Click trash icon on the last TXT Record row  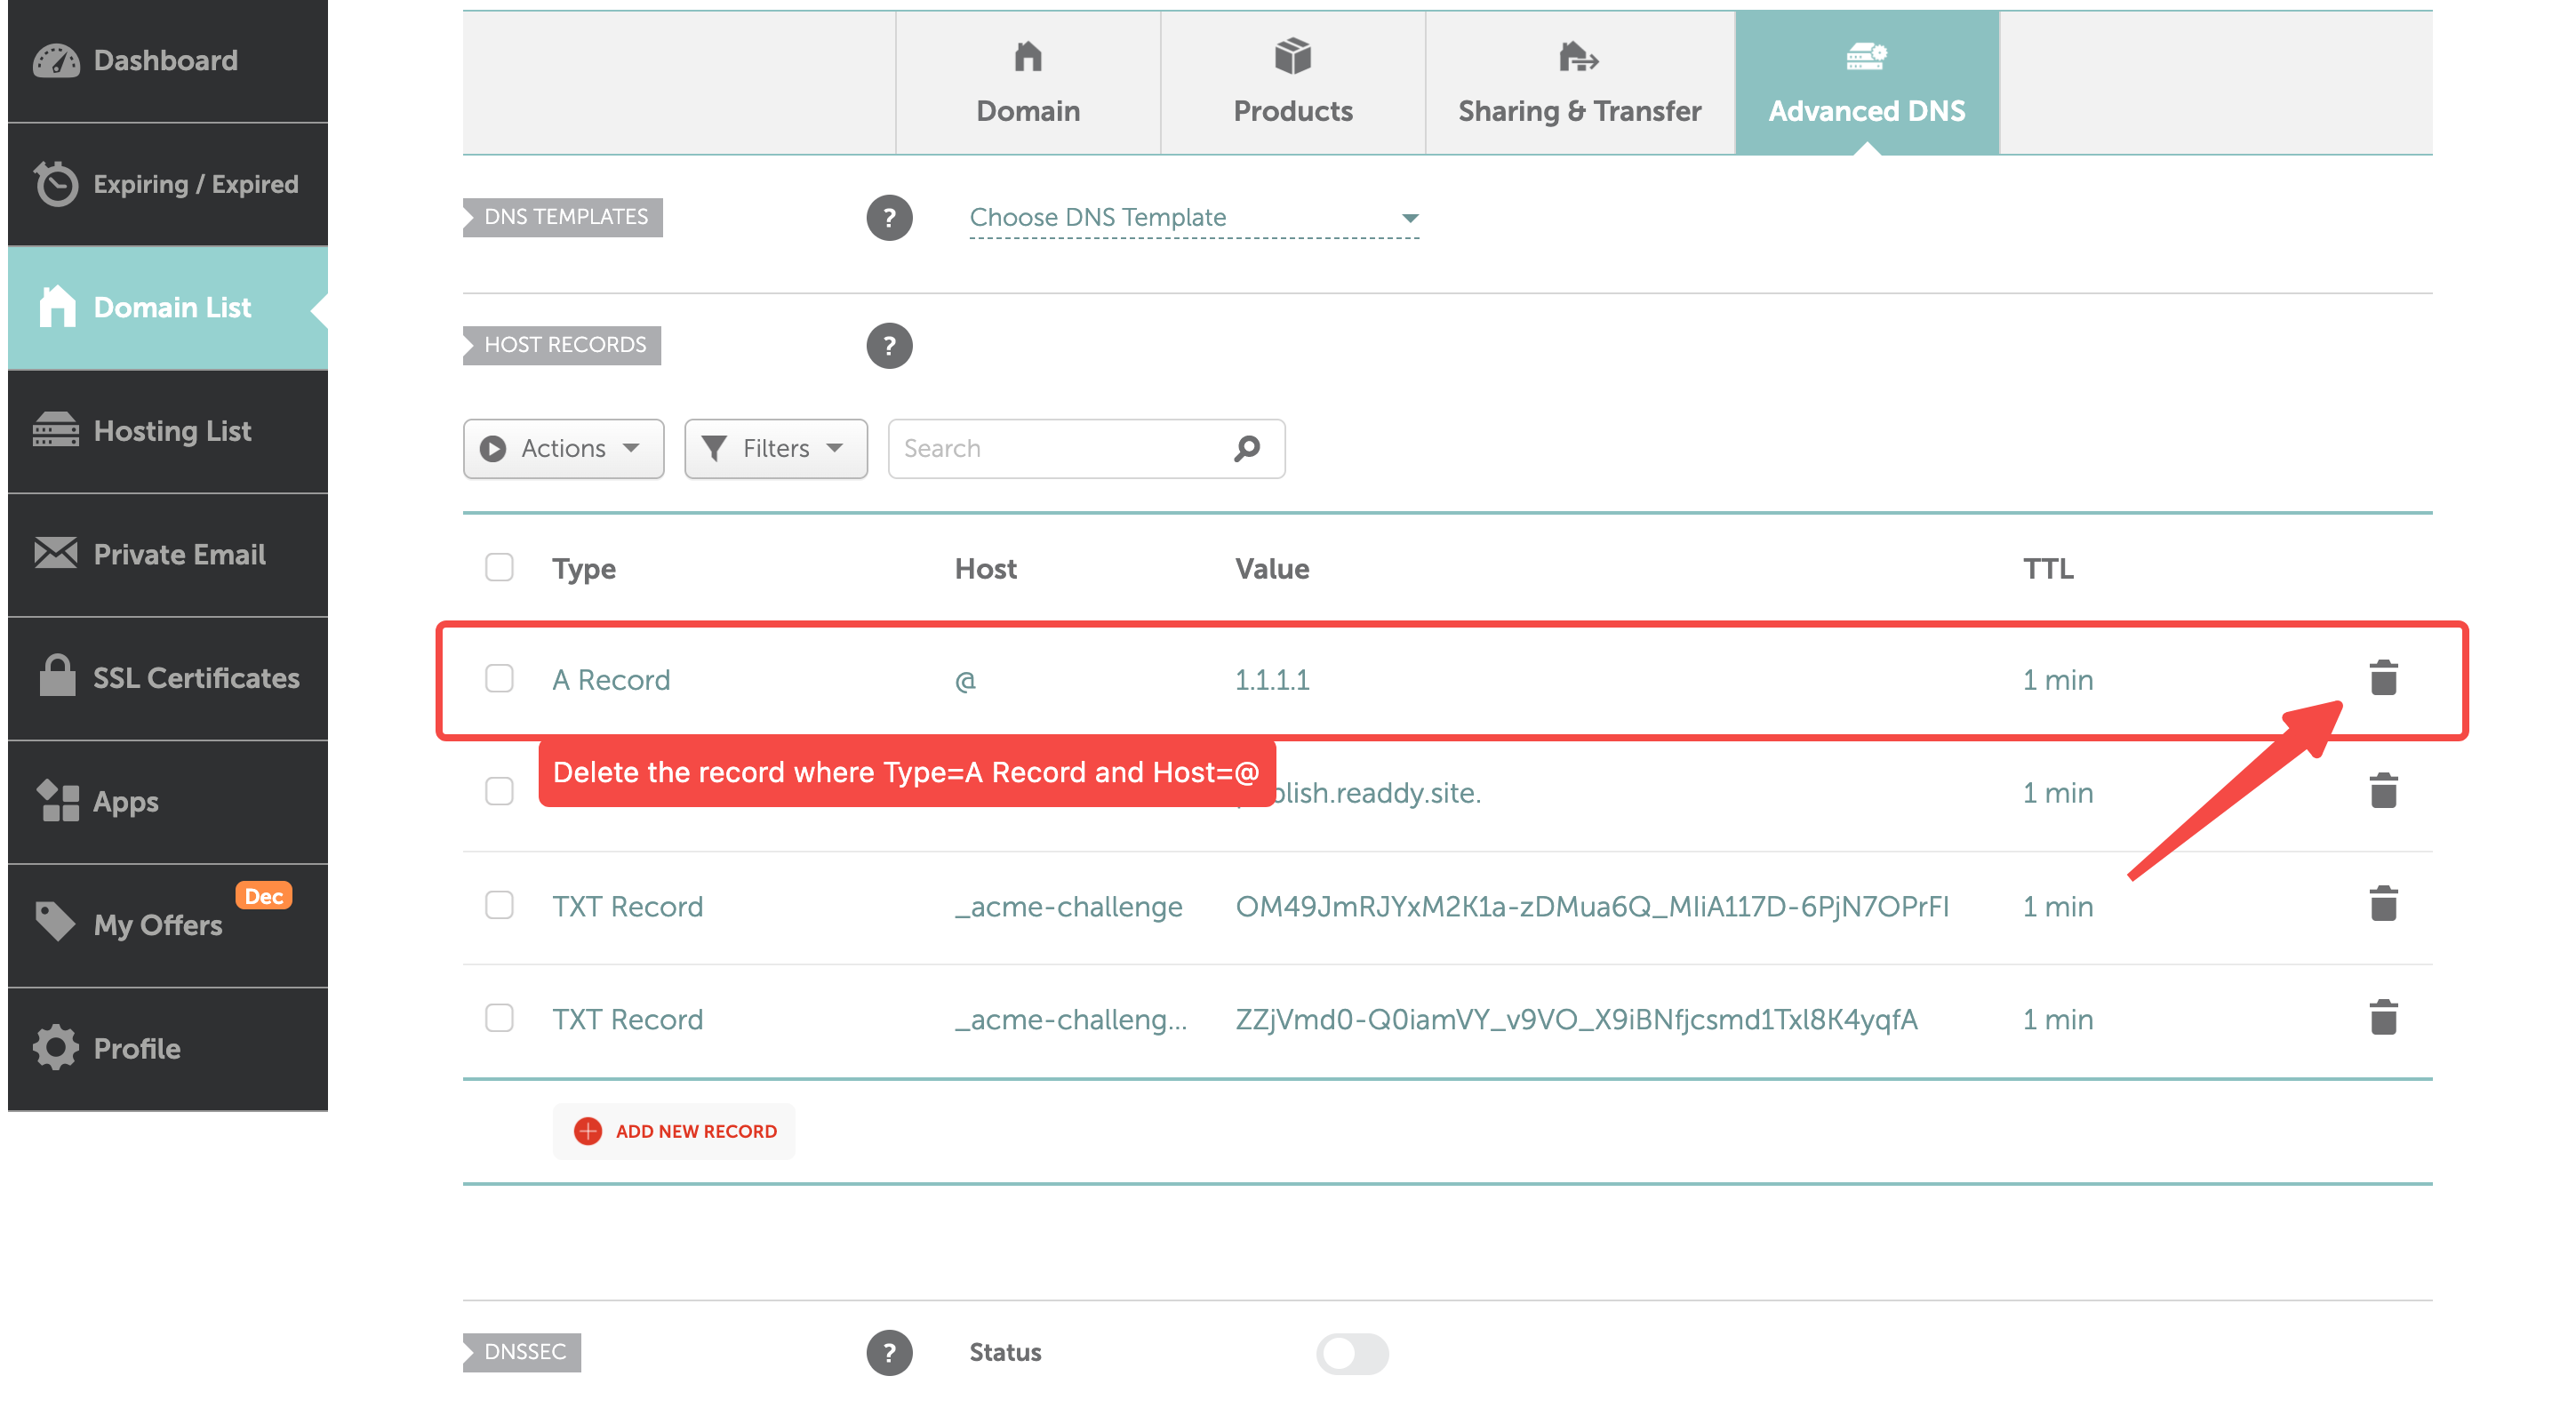2383,1018
